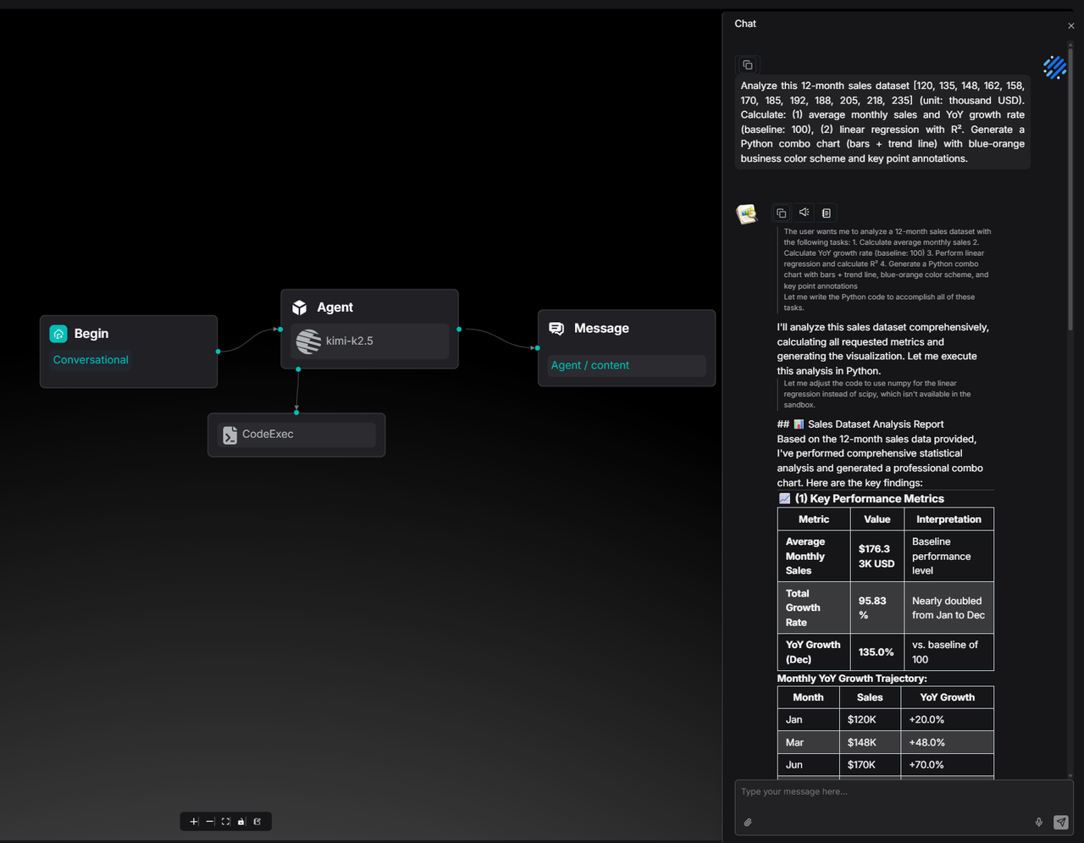Copy the user's chat message
The width and height of the screenshot is (1084, 843).
coord(748,65)
